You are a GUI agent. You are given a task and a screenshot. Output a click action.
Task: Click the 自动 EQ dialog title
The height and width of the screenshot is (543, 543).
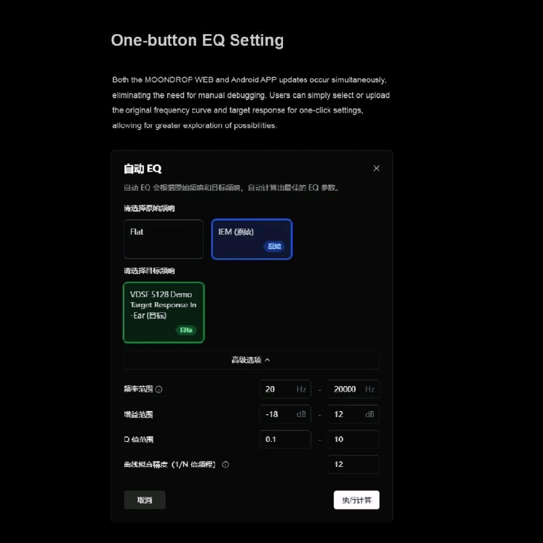tap(143, 169)
